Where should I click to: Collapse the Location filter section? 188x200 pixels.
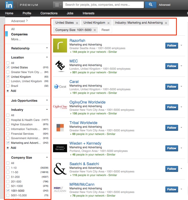tap(47, 57)
